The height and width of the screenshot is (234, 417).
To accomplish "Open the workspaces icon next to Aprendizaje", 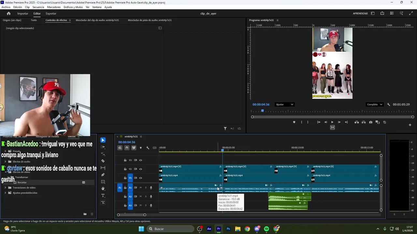I will tap(373, 13).
